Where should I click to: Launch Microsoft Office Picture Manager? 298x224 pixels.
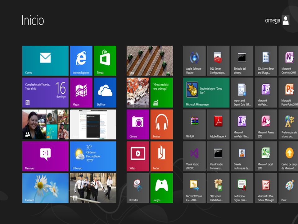tap(266, 188)
